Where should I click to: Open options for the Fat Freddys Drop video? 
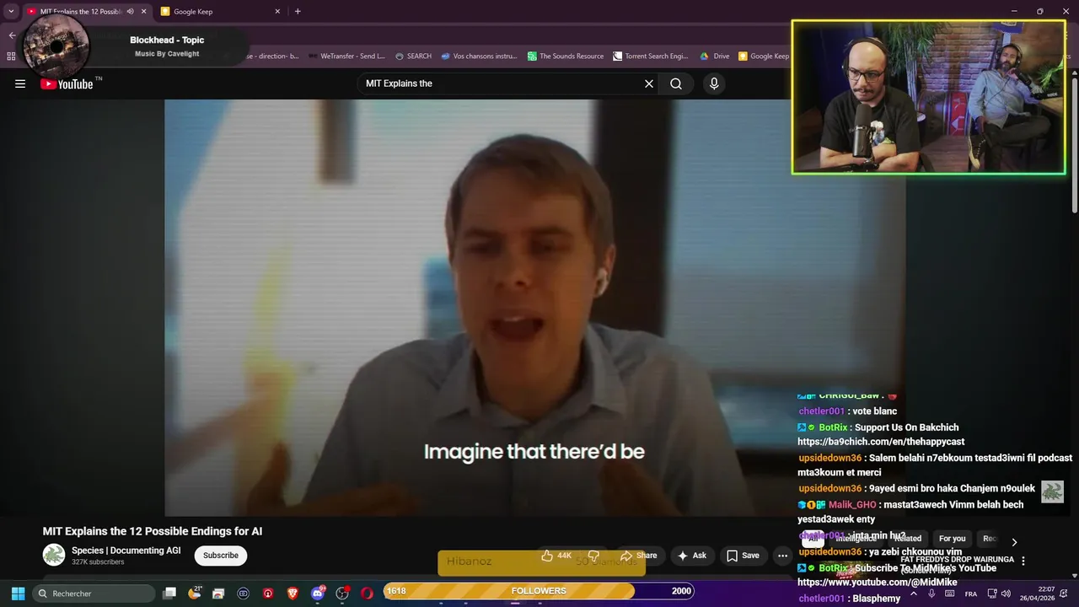(x=1023, y=561)
